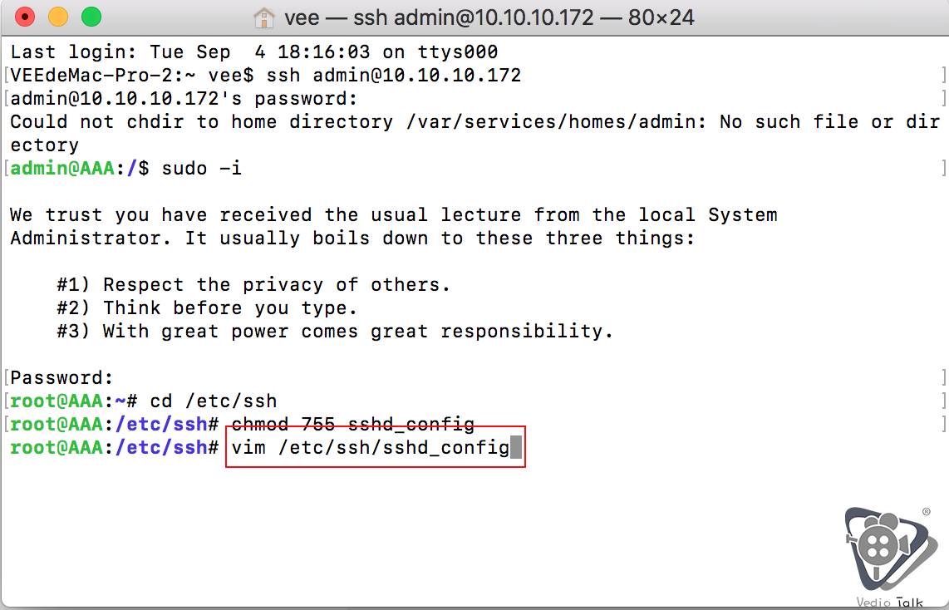Viewport: 949px width, 610px height.
Task: Click the green admin@AAA prompt text
Action: coord(62,168)
